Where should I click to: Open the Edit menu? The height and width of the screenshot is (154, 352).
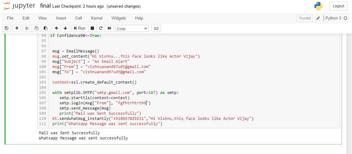tap(26, 18)
